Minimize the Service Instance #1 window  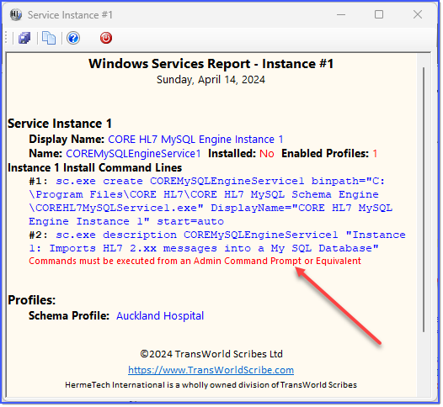pyautogui.click(x=341, y=14)
